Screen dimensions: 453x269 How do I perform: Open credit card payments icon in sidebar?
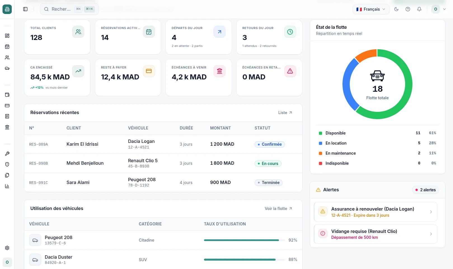(x=7, y=106)
